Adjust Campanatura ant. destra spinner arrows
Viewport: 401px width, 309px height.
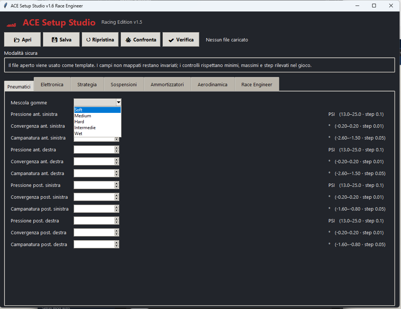coord(117,173)
